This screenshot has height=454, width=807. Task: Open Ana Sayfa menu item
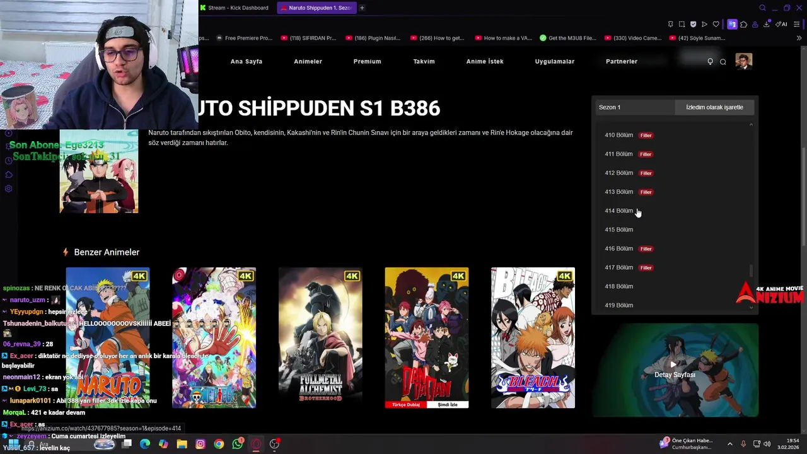pos(246,61)
